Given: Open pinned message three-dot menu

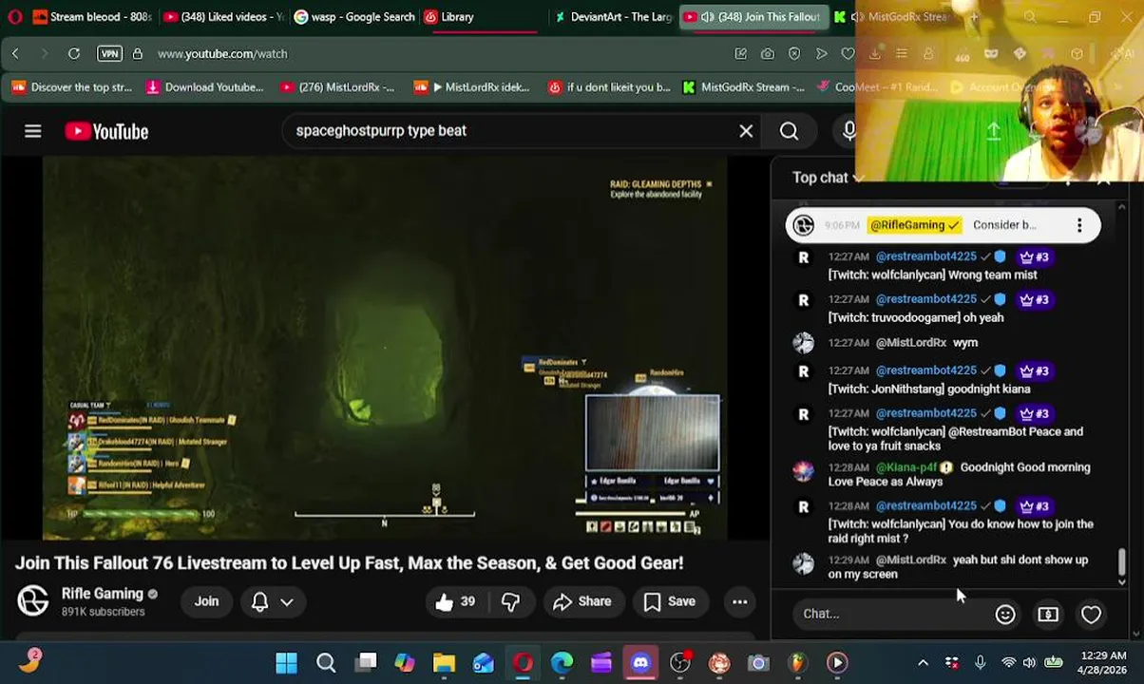Looking at the screenshot, I should coord(1079,225).
